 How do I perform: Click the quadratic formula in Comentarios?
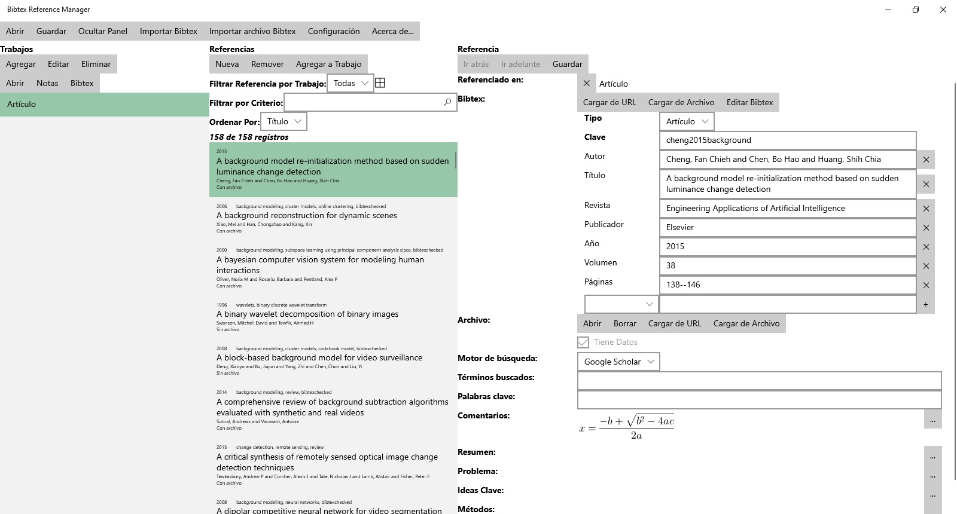click(x=626, y=427)
